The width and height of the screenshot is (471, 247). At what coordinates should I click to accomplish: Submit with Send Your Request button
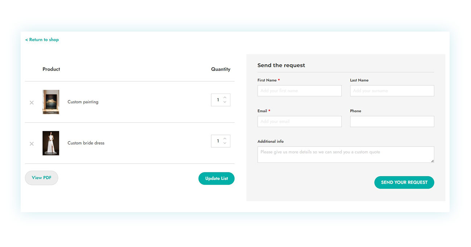pyautogui.click(x=404, y=182)
